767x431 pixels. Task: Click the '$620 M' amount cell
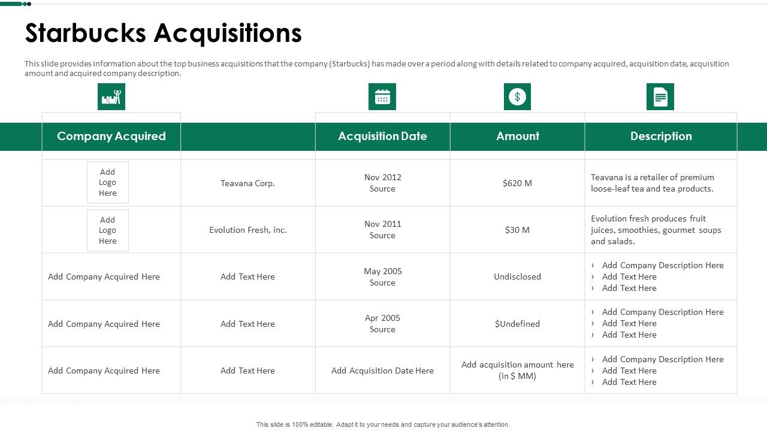518,183
